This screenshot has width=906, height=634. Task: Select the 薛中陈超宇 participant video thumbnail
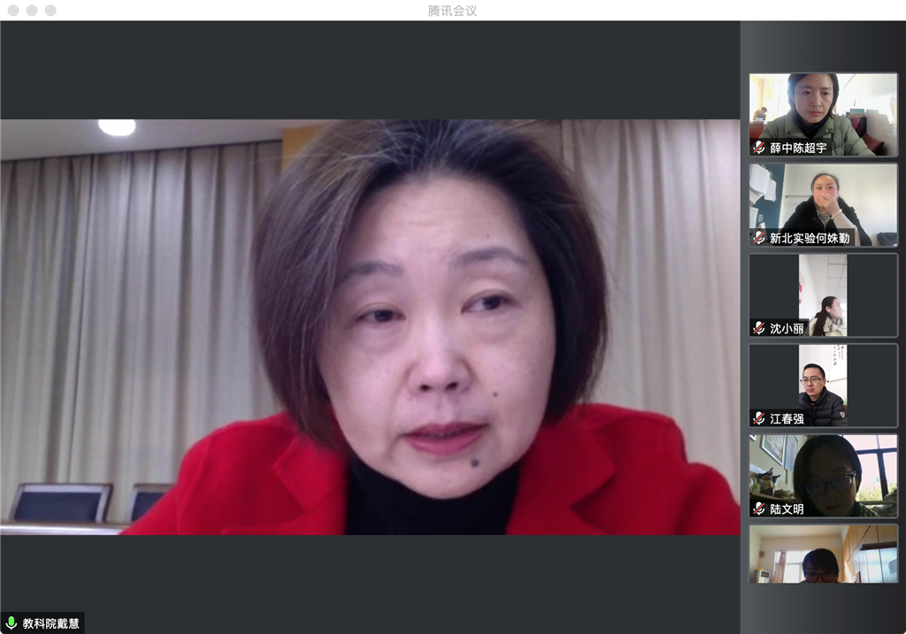point(824,114)
